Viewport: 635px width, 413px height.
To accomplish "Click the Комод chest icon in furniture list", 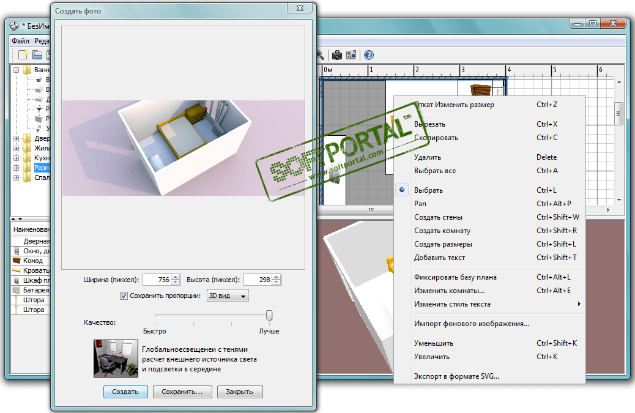I will pos(17,261).
